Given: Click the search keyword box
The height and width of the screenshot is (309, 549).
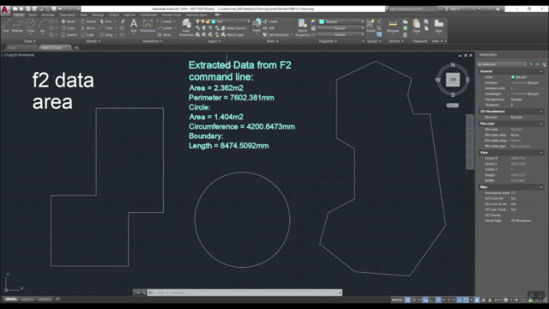Looking at the screenshot, I should pyautogui.click(x=412, y=9).
